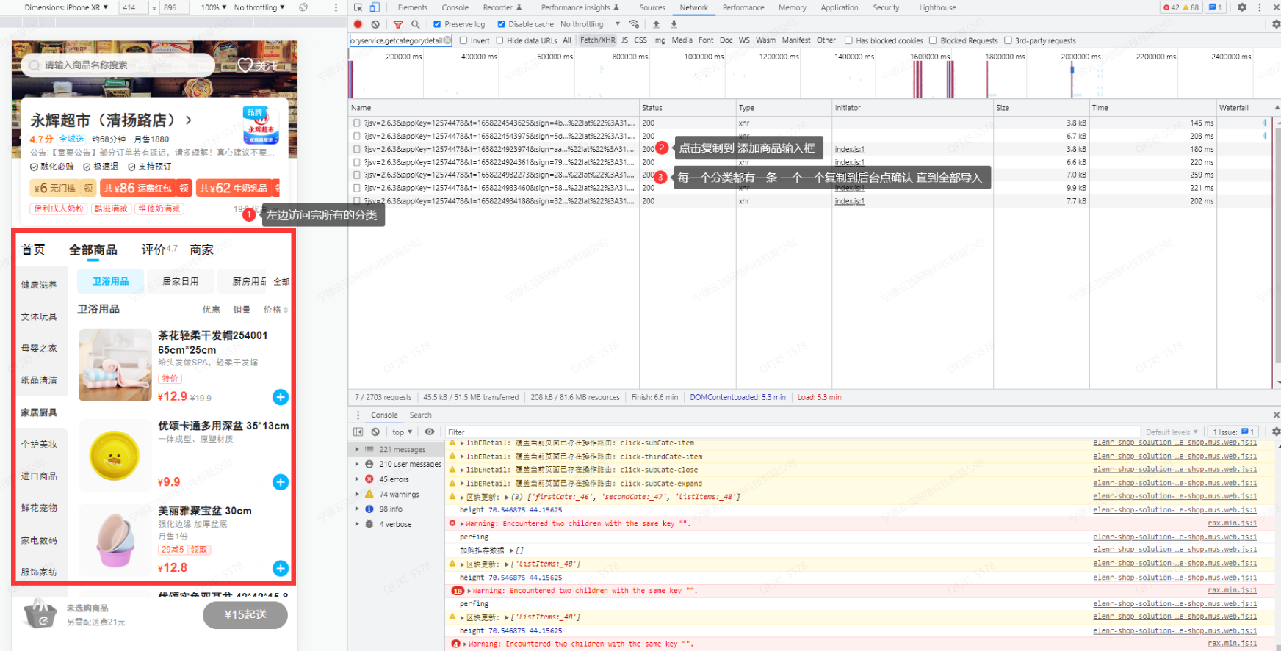Add 美丽雅聚宝盆 to cart with plus icon

pos(281,568)
